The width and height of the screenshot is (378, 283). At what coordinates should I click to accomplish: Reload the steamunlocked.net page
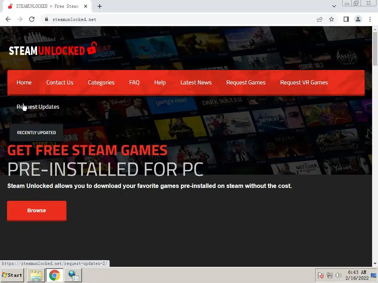[32, 19]
